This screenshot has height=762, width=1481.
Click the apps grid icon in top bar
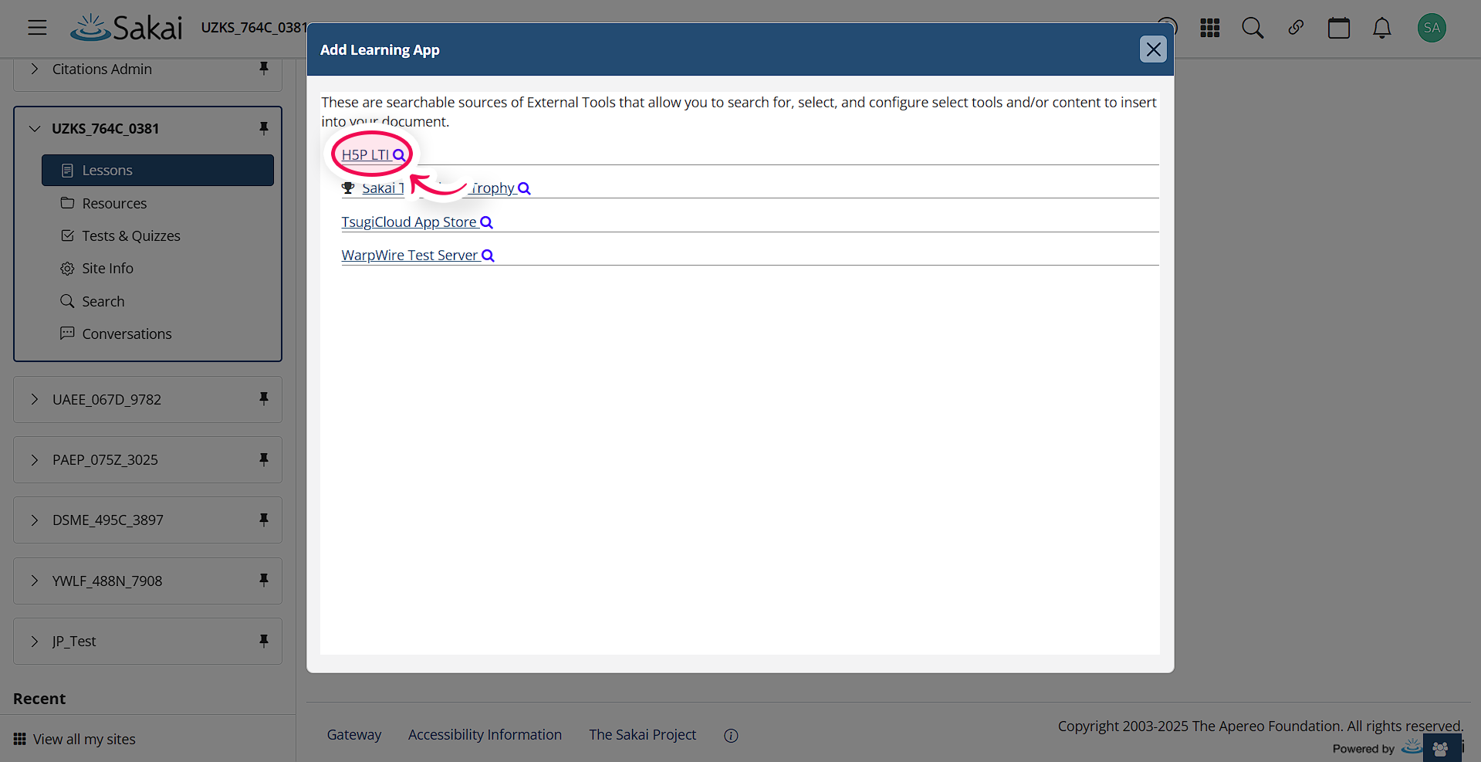click(1209, 27)
